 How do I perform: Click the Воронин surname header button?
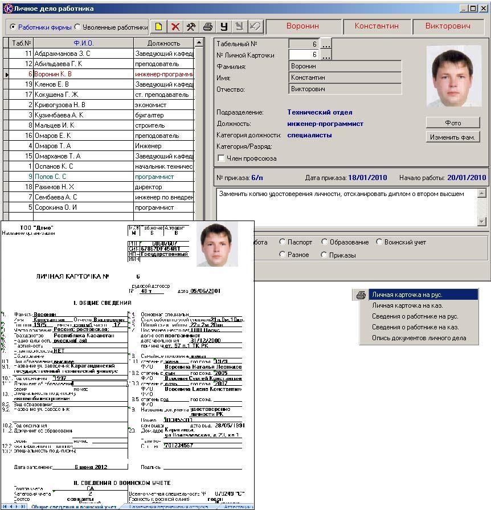coord(302,26)
